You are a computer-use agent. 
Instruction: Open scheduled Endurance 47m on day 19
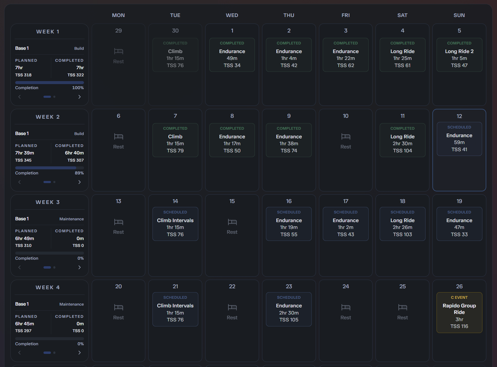459,224
